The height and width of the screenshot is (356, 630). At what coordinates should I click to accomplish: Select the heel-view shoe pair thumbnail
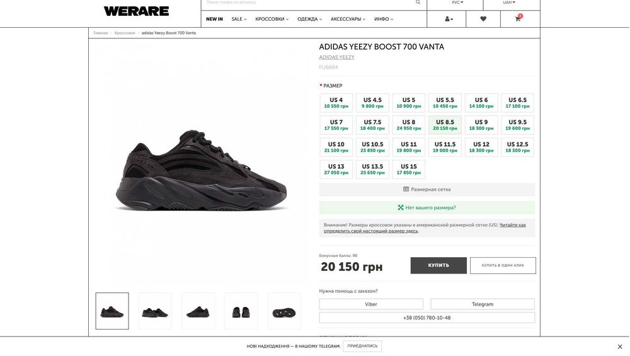point(241,311)
